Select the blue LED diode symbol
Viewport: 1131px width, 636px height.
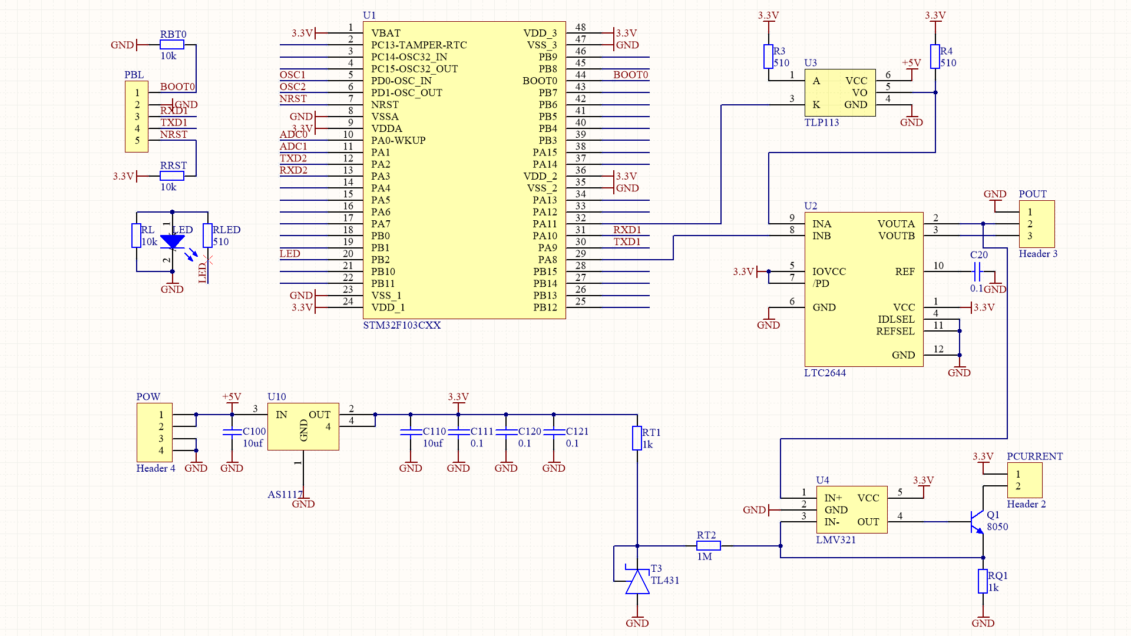173,241
